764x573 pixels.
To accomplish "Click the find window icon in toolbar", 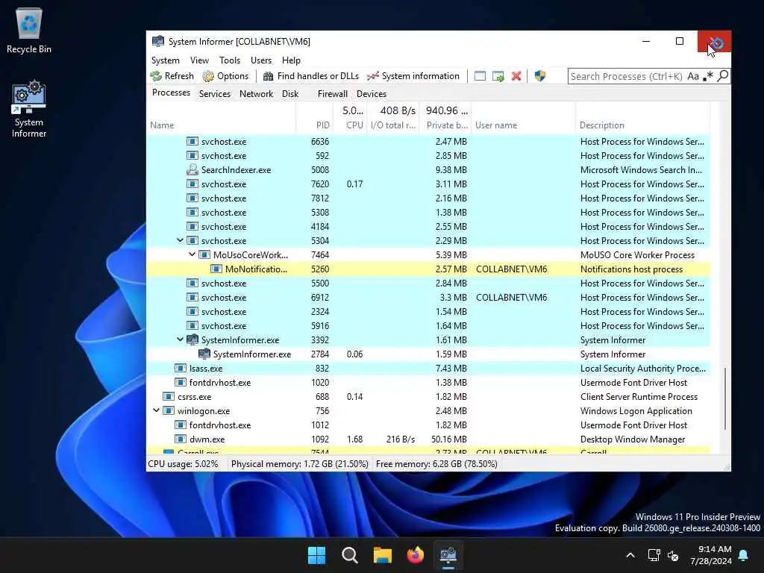I will coord(480,76).
